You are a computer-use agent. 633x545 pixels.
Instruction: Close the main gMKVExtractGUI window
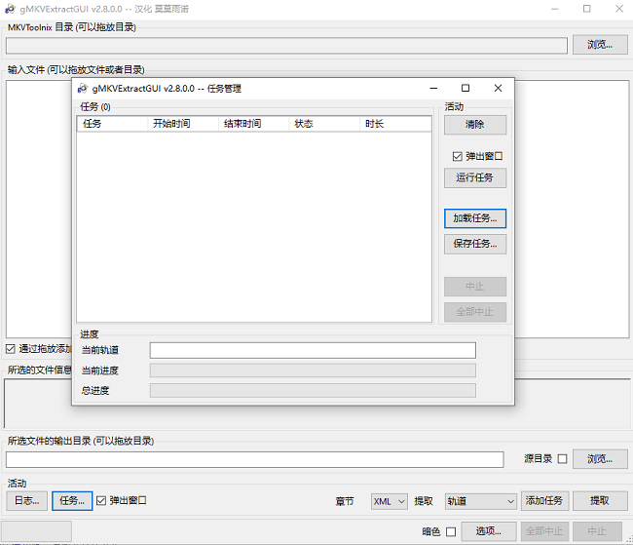pos(619,9)
